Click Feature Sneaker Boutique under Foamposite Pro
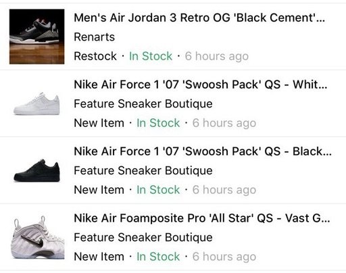Screen dimensions: 346x273 (x=143, y=237)
